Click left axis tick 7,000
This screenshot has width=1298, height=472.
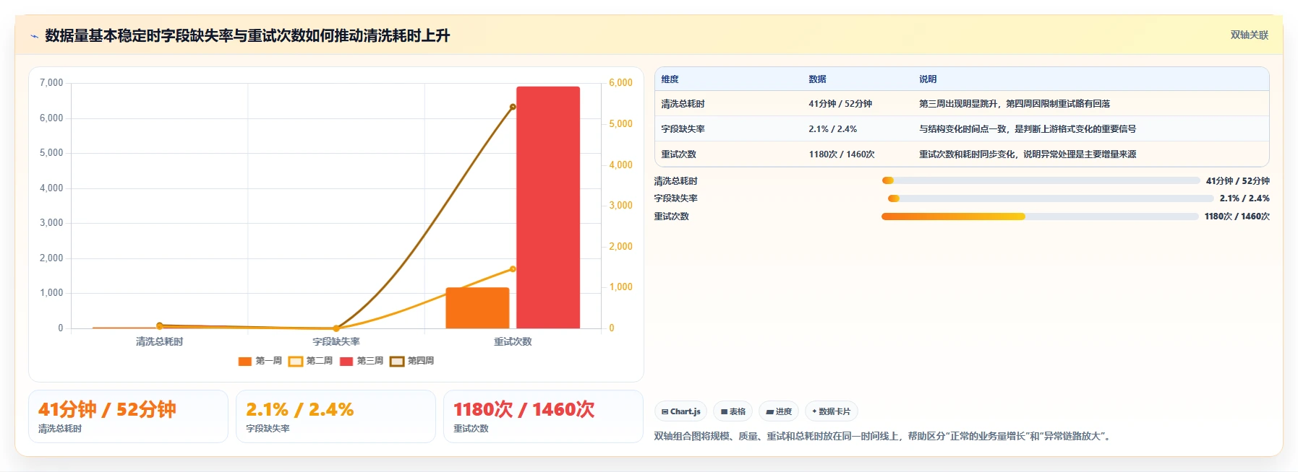tap(51, 83)
